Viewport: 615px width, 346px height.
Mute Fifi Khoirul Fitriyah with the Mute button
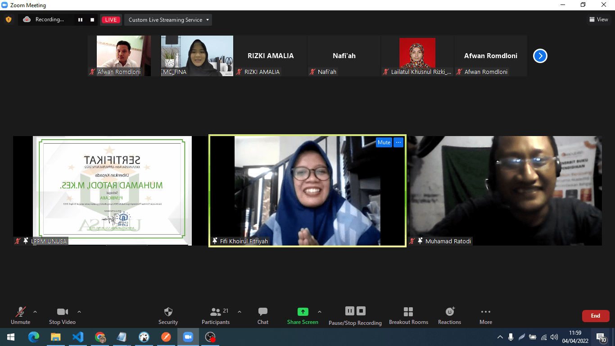(384, 142)
